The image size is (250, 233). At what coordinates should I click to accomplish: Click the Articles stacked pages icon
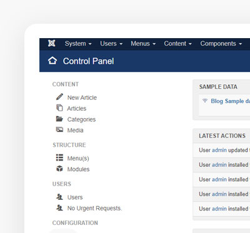click(59, 108)
